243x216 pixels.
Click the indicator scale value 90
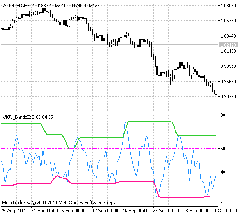click(223, 115)
